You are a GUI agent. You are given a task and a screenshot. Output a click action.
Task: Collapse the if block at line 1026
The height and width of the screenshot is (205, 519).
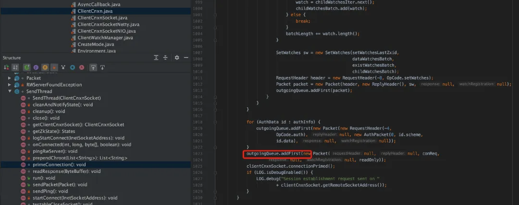click(215, 172)
